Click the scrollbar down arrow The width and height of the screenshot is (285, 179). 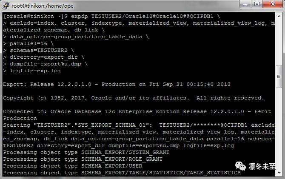click(x=279, y=172)
